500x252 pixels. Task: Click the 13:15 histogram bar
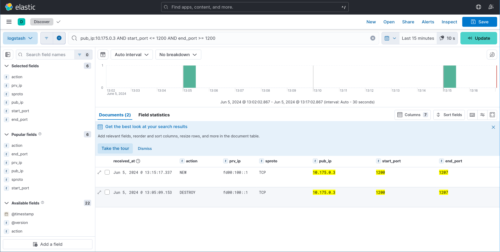pyautogui.click(x=450, y=77)
